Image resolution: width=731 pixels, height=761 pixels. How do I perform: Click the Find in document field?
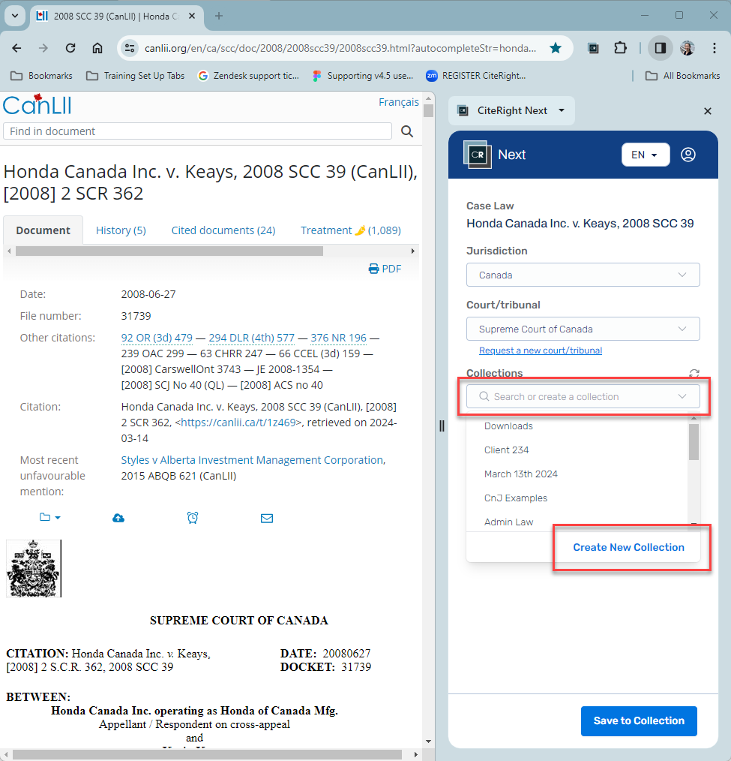197,131
